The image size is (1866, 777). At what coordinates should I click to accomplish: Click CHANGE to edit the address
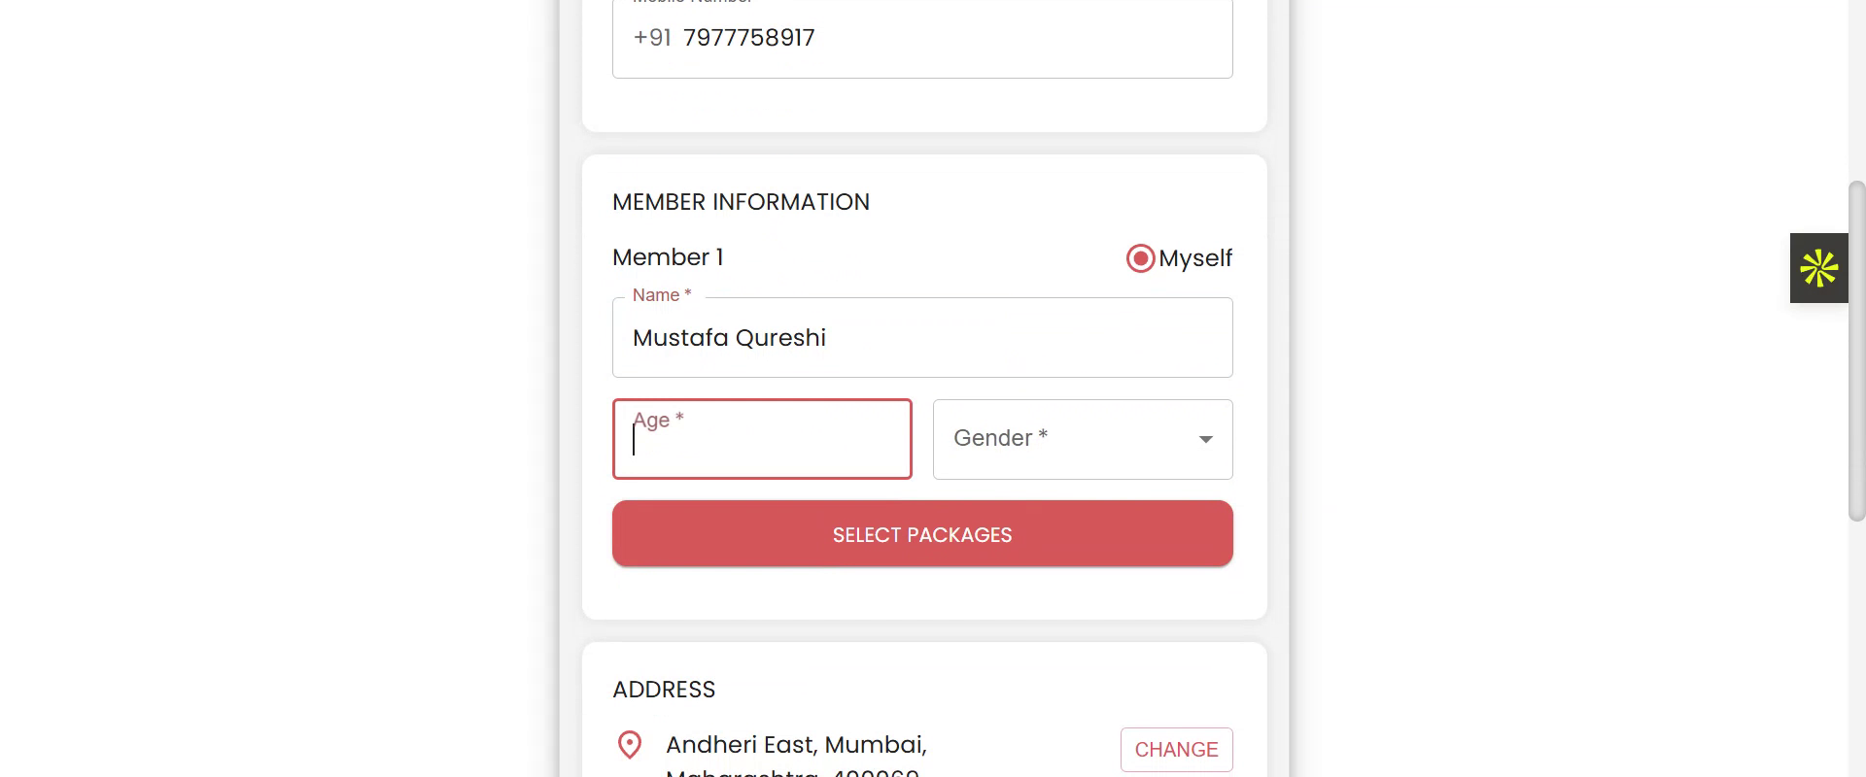click(x=1176, y=750)
